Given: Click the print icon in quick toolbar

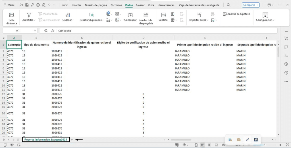Looking at the screenshot, I should pos(38,5).
